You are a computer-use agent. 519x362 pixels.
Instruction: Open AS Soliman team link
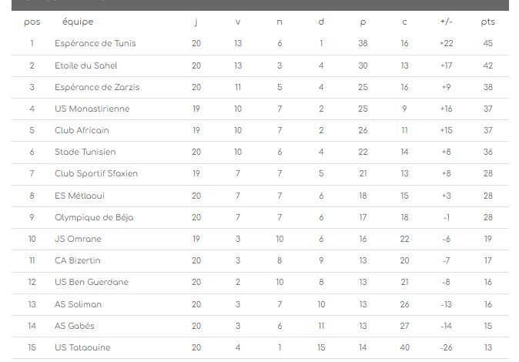click(78, 304)
